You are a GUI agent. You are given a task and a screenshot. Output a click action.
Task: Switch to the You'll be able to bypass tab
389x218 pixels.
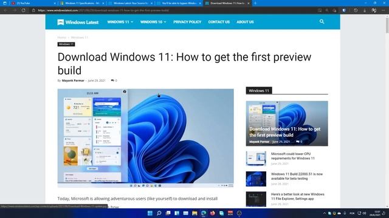pyautogui.click(x=179, y=3)
